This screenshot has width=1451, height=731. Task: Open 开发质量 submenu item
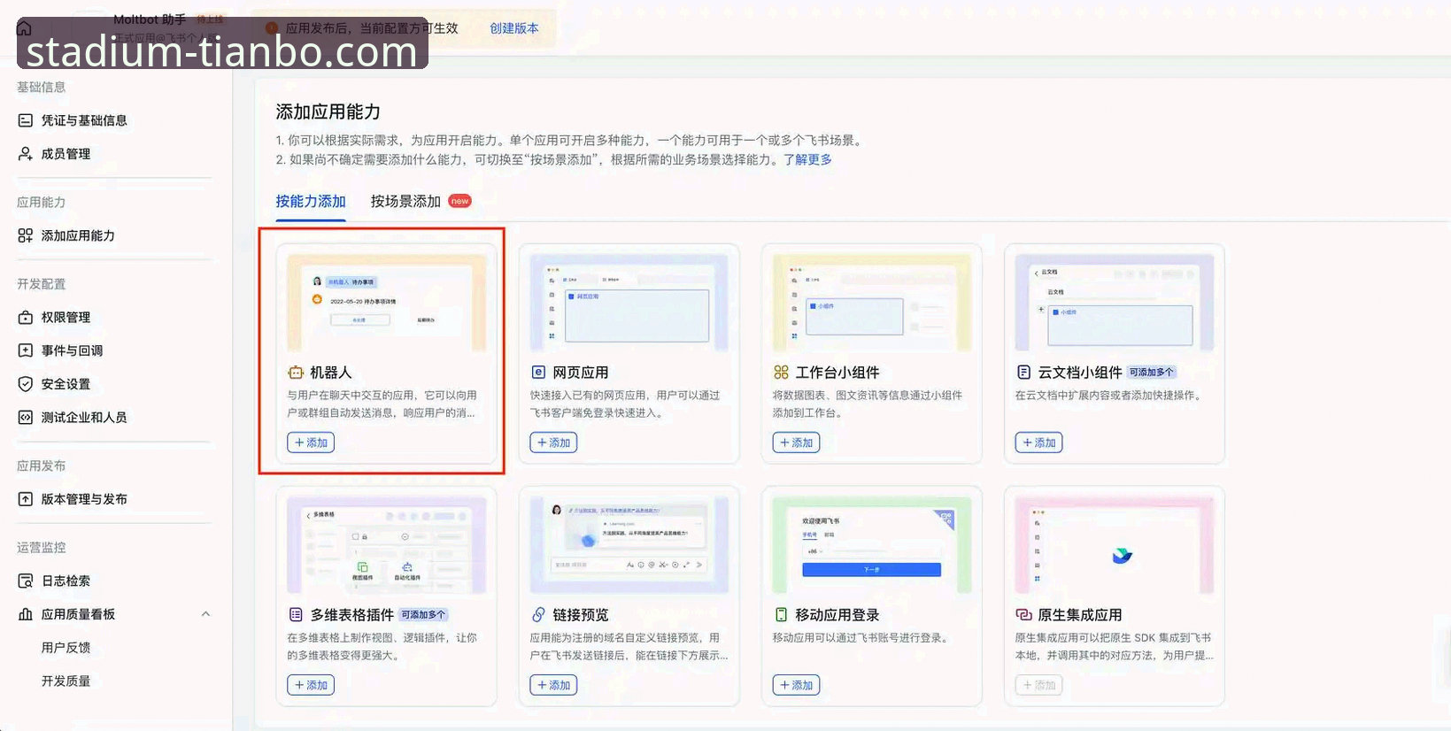(x=66, y=681)
